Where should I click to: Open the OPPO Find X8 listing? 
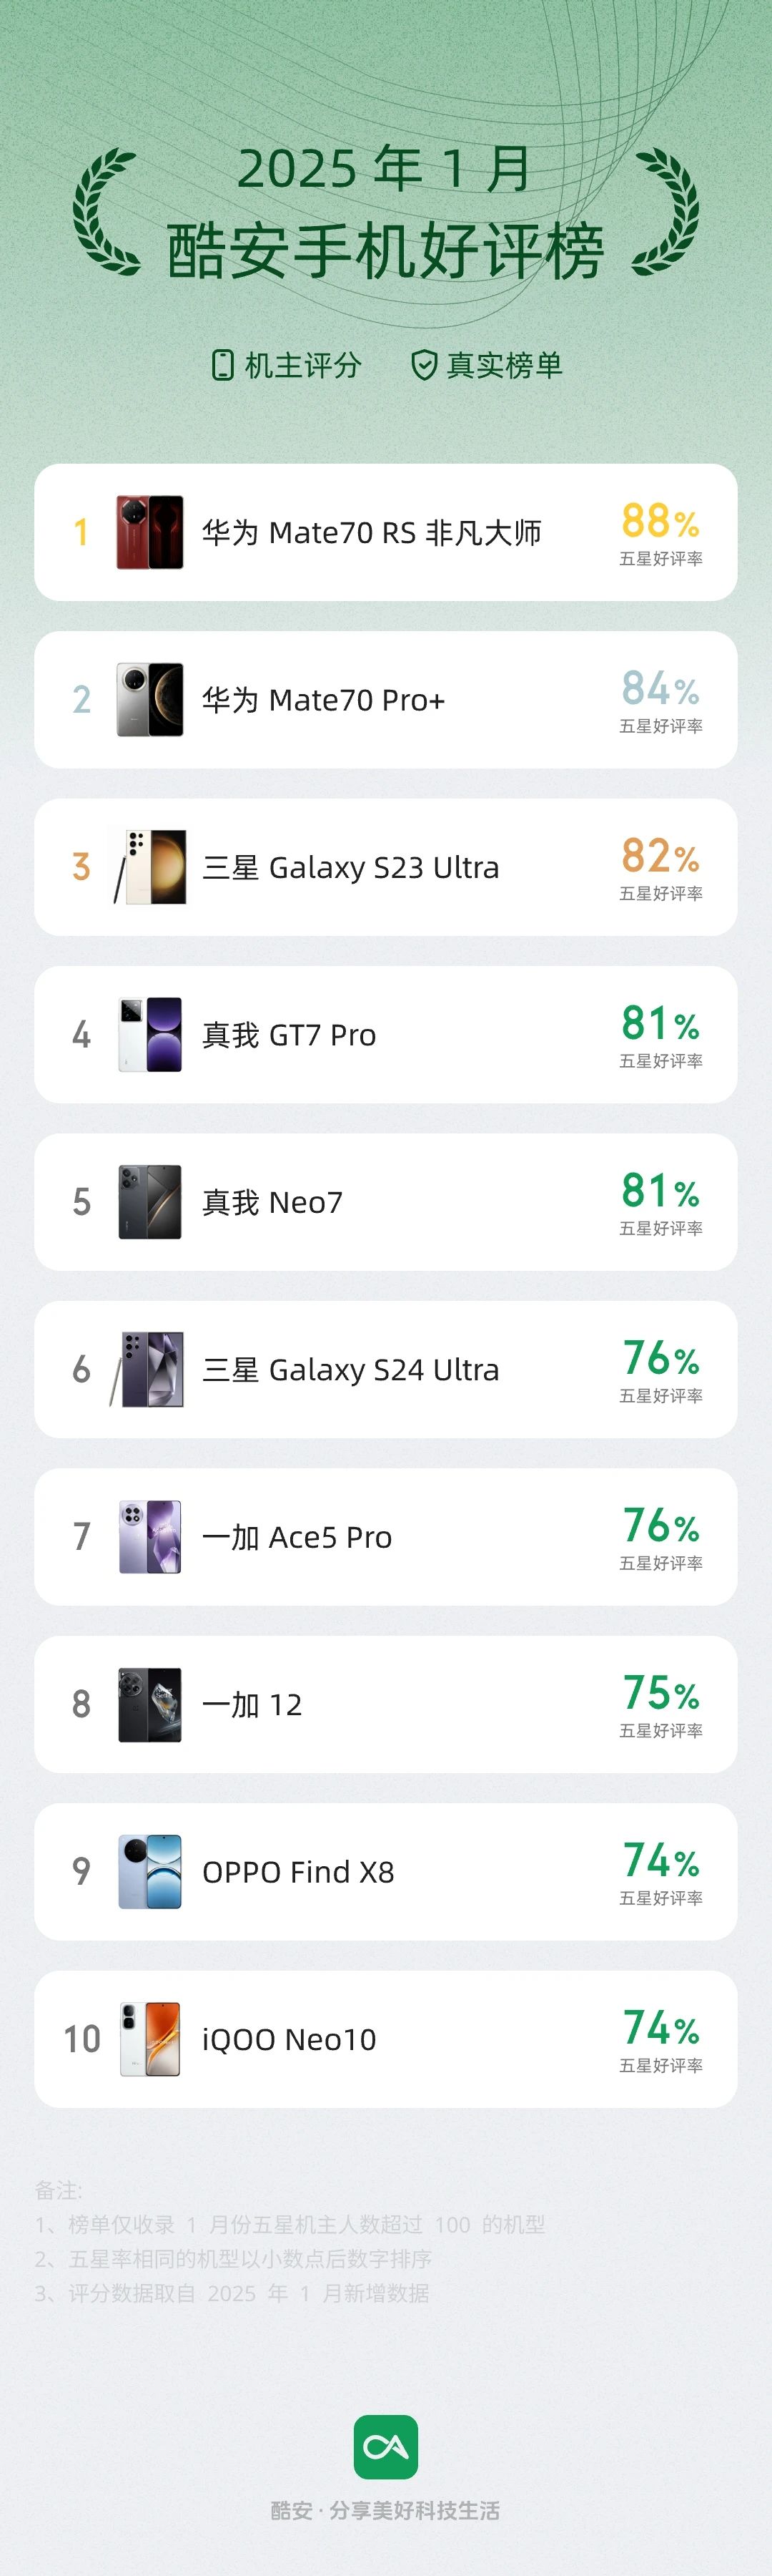(x=385, y=1872)
